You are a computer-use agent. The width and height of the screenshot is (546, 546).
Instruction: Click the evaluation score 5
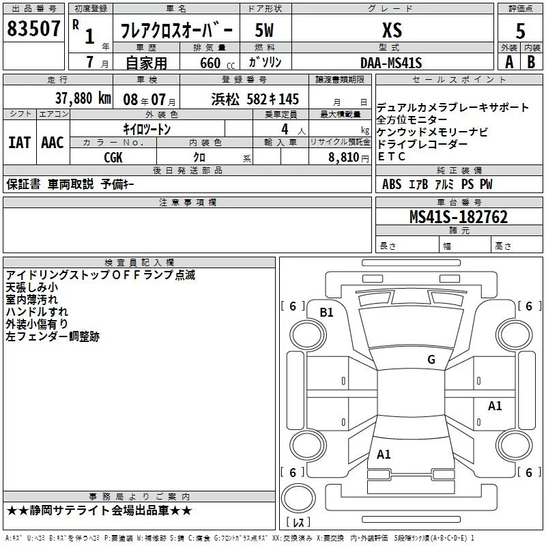click(x=520, y=31)
